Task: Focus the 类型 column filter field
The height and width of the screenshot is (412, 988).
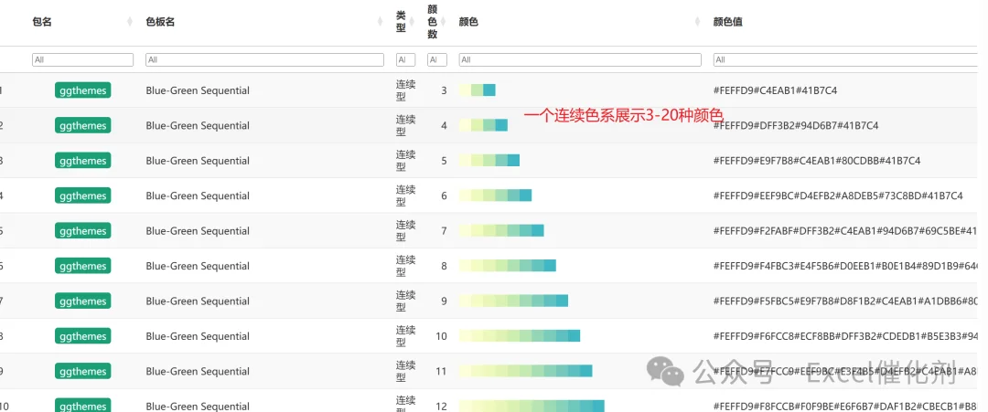Action: click(x=405, y=59)
